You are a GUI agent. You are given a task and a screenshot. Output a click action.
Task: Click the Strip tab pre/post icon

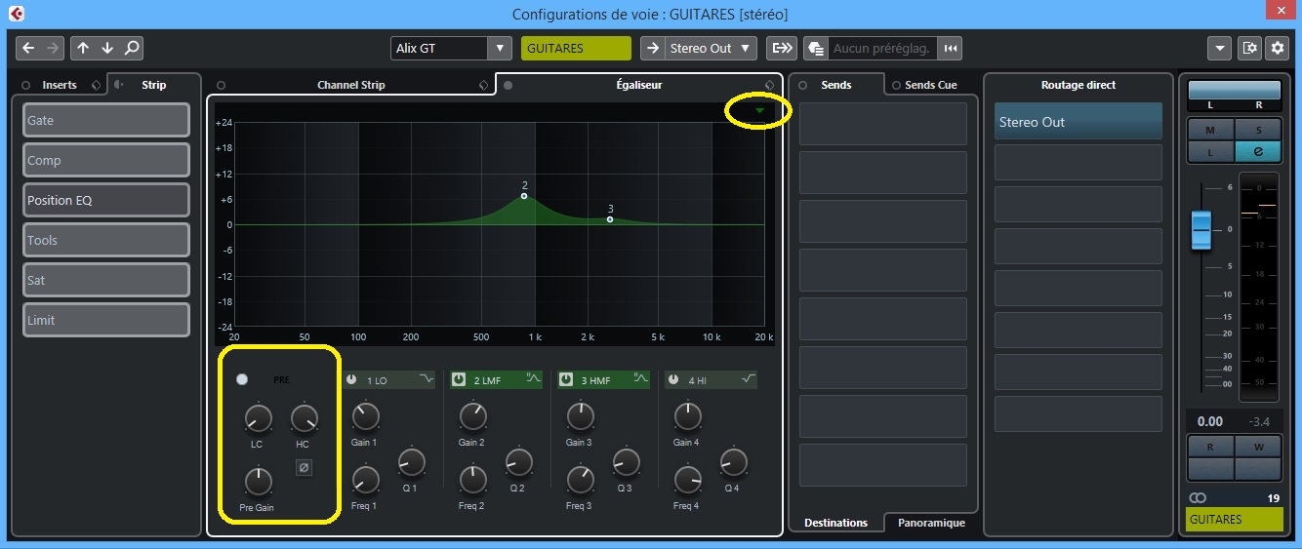(119, 85)
